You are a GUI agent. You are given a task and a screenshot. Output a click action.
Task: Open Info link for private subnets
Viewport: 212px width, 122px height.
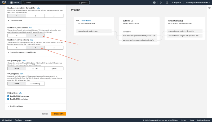[32, 40]
